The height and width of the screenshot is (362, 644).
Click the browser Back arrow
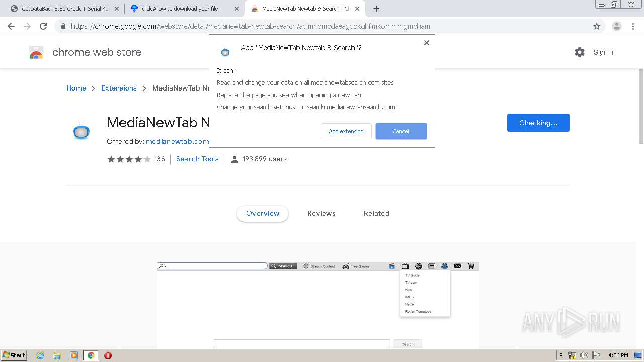pyautogui.click(x=11, y=26)
